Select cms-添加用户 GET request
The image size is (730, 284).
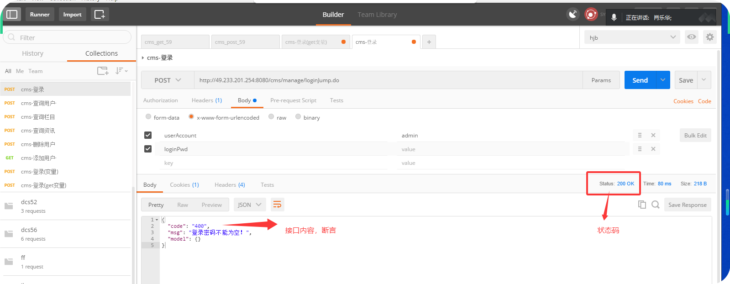pyautogui.click(x=65, y=158)
